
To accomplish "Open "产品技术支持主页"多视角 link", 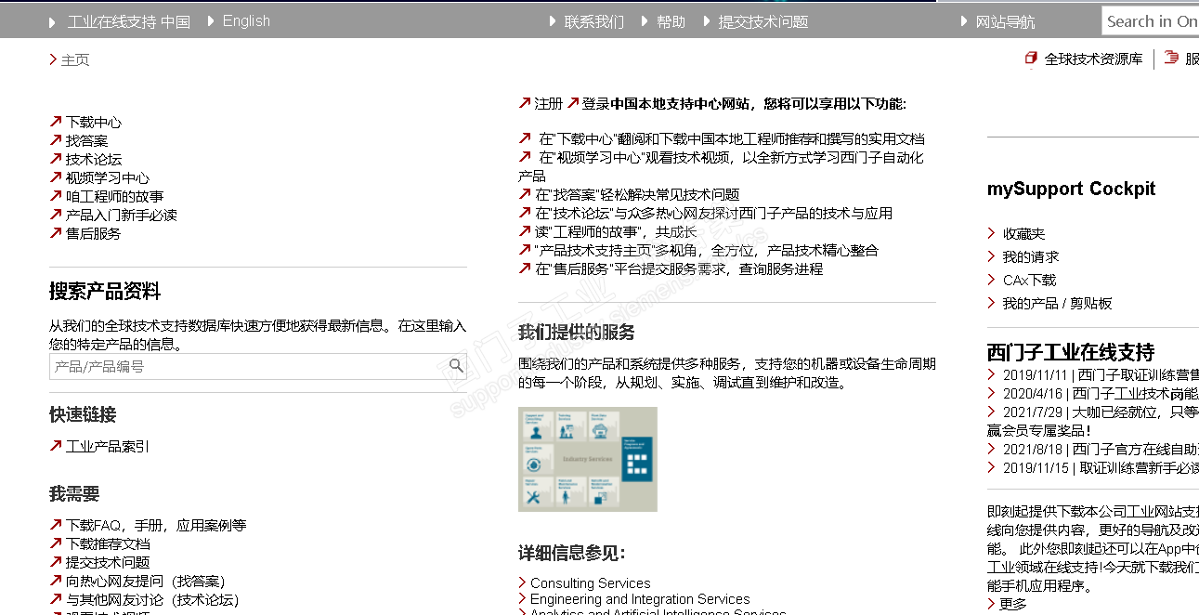I will pyautogui.click(x=706, y=250).
